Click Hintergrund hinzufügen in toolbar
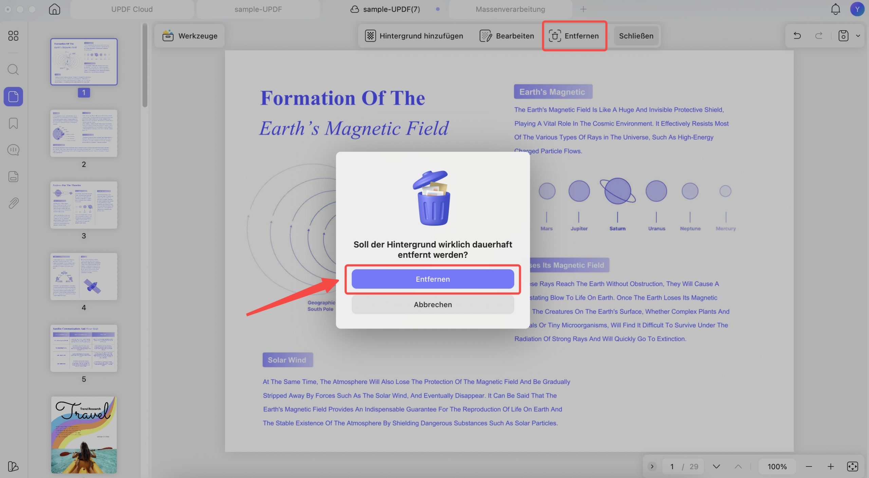The height and width of the screenshot is (478, 869). 414,36
